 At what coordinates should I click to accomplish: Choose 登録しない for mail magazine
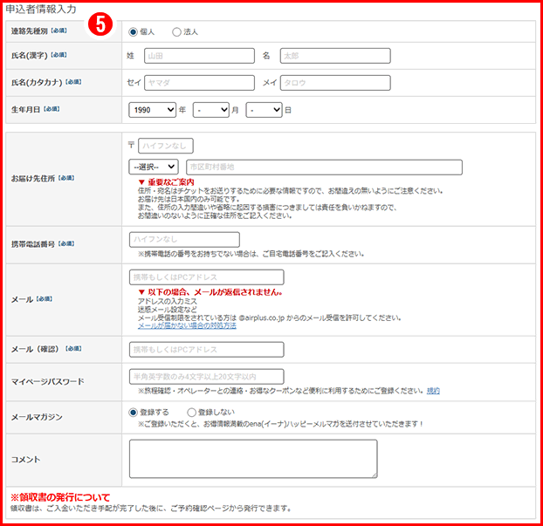(x=191, y=413)
